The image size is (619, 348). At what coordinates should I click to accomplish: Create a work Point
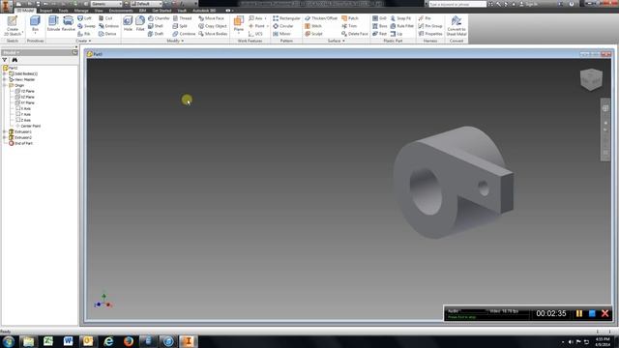258,26
